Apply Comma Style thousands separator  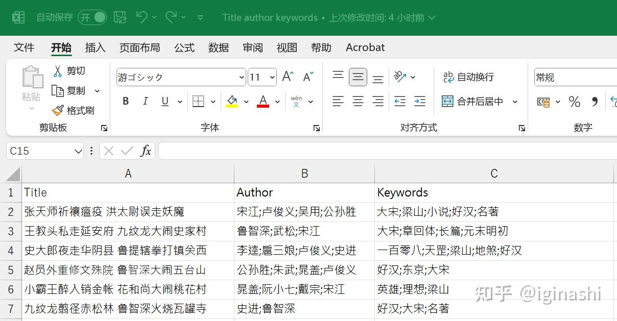pyautogui.click(x=594, y=102)
